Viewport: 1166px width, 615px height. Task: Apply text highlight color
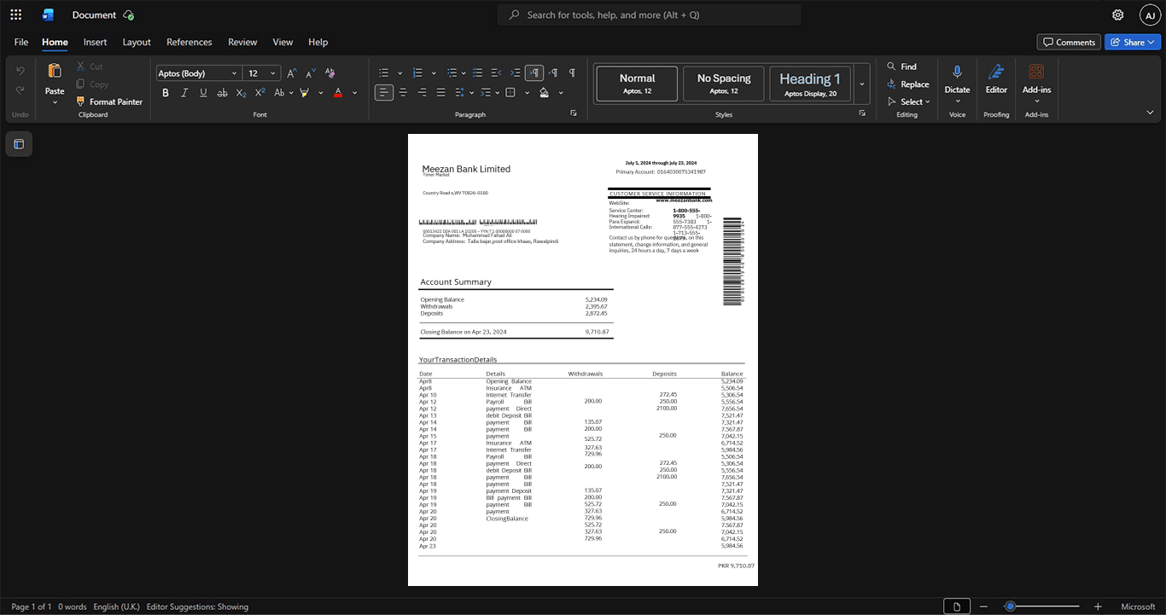[304, 93]
